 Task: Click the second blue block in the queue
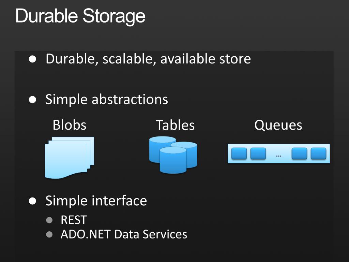[x=258, y=153]
